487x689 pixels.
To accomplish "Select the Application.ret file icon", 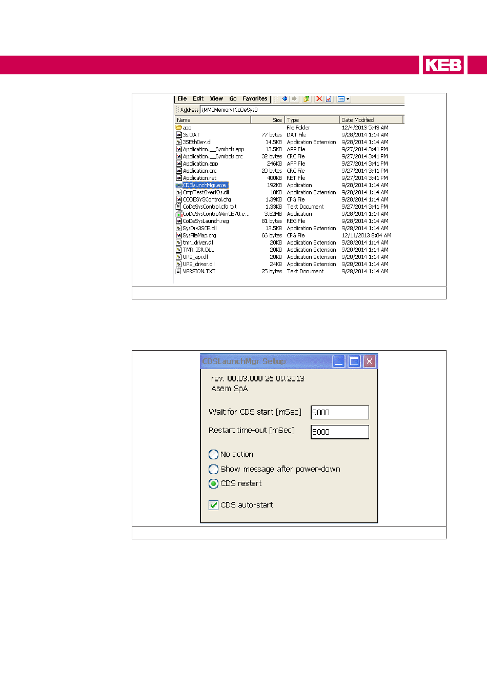I will pyautogui.click(x=179, y=178).
